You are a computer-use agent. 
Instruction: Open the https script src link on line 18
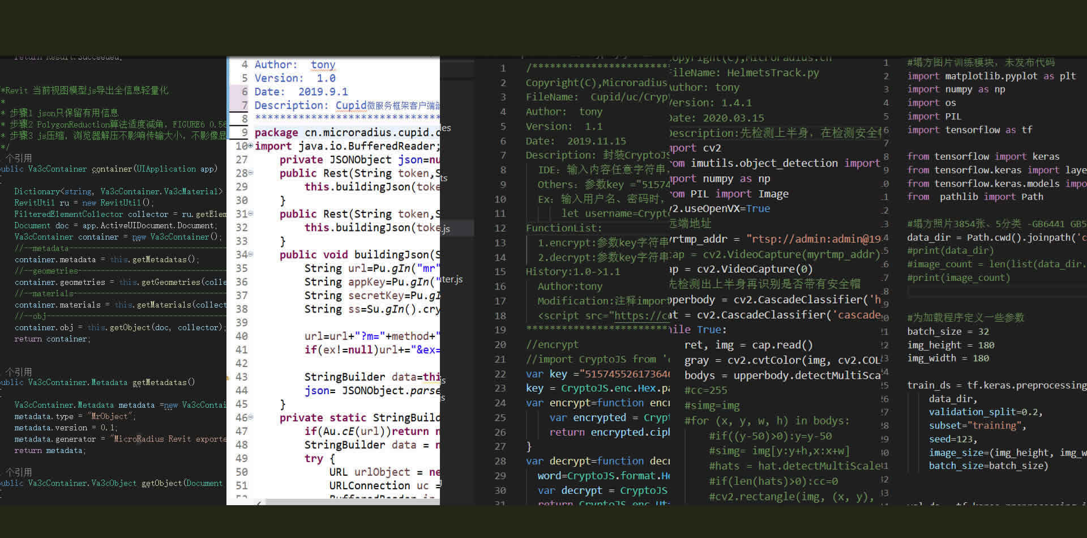(642, 316)
